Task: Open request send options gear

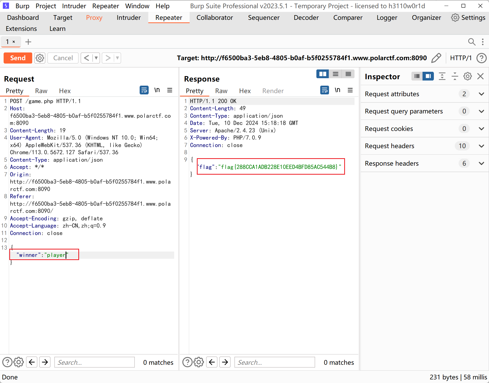Action: pyautogui.click(x=40, y=58)
